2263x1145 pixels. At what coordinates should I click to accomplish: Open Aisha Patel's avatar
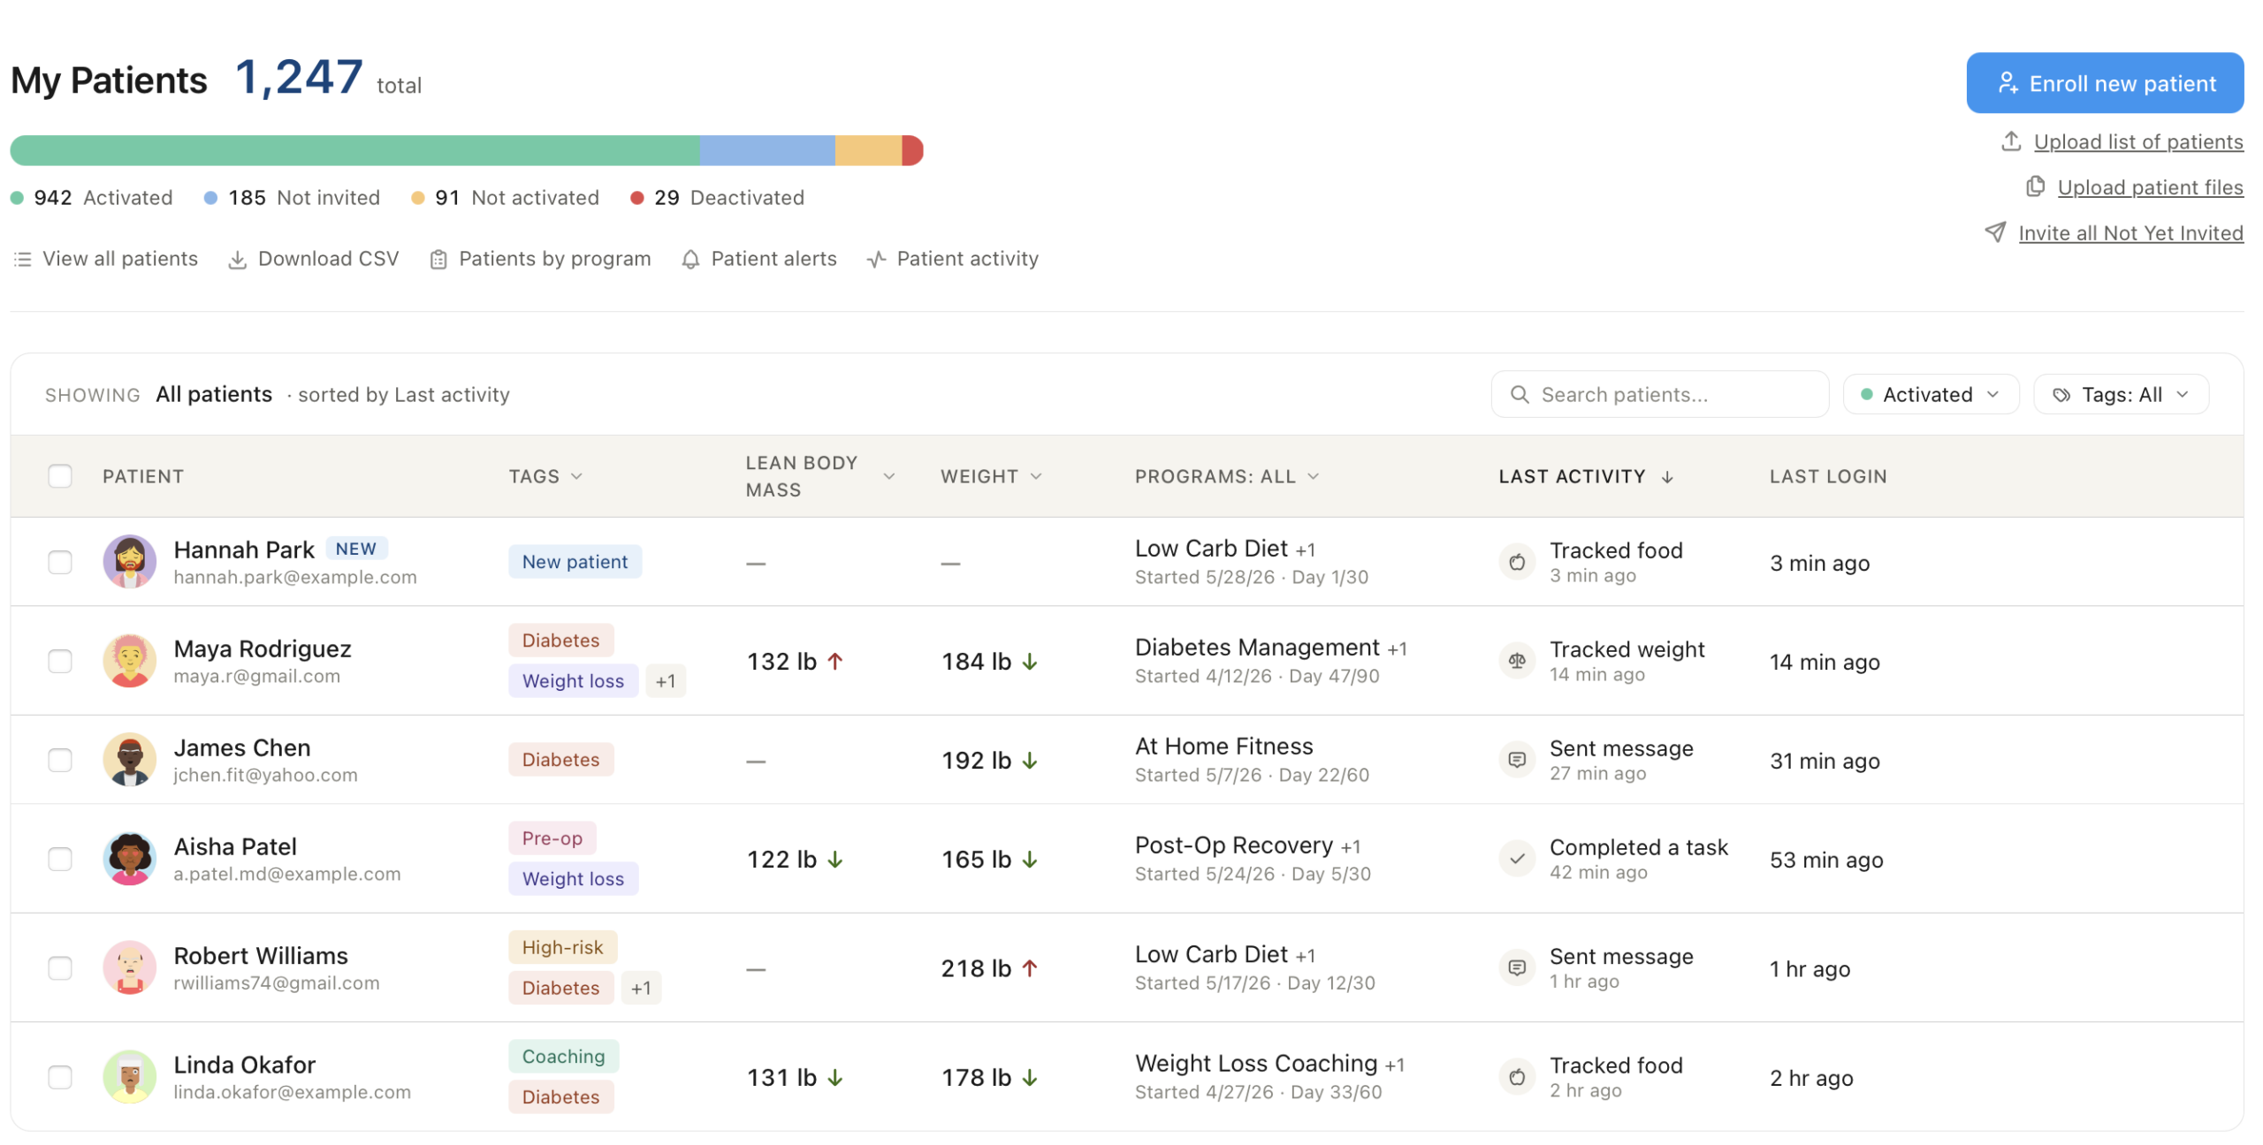(x=130, y=859)
